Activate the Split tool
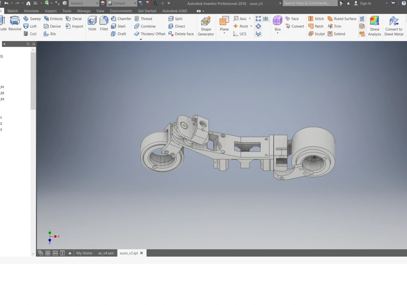Image resolution: width=407 pixels, height=305 pixels. click(x=175, y=19)
